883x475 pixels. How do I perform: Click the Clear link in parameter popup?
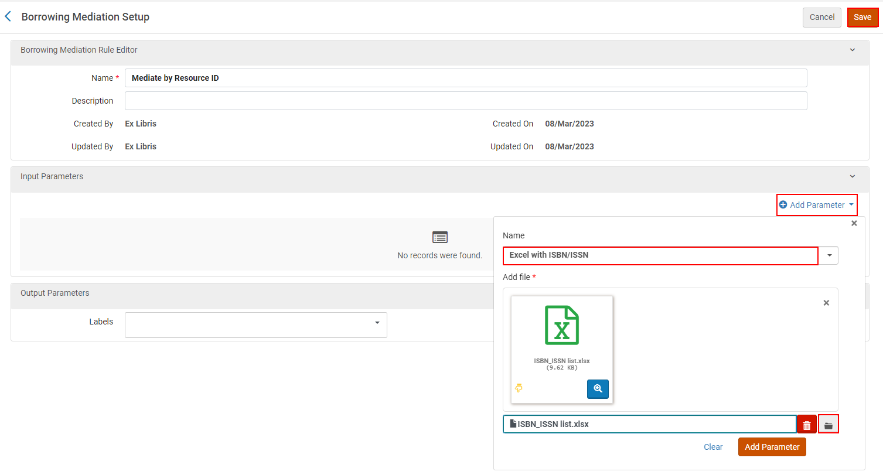click(713, 447)
